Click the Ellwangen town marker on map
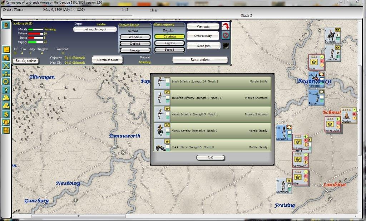Screen dimensions: 366x221 pos(42,86)
